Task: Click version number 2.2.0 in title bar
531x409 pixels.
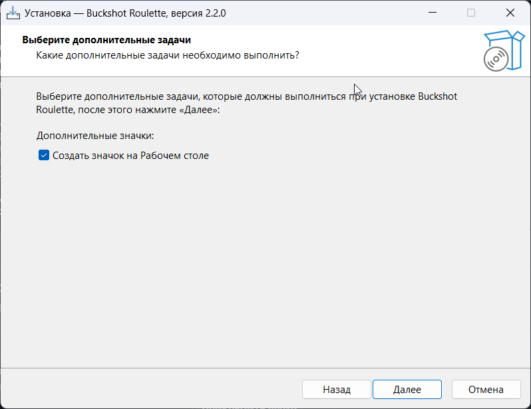Action: coord(216,13)
